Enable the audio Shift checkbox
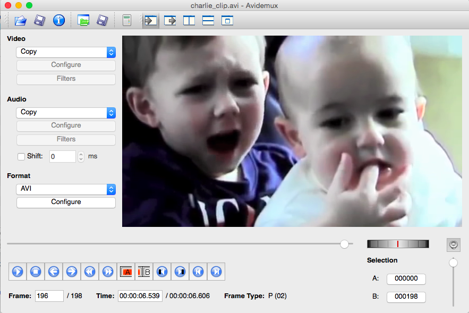The width and height of the screenshot is (469, 313). click(21, 156)
